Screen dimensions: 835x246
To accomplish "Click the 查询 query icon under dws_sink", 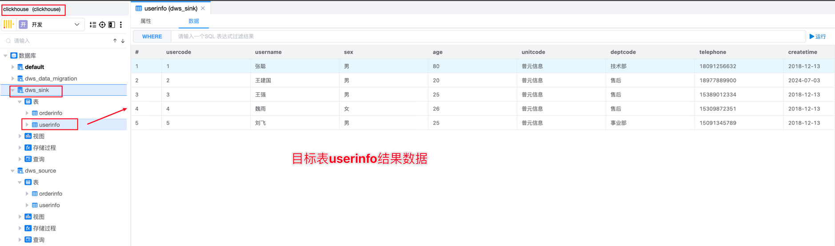I will pos(28,160).
